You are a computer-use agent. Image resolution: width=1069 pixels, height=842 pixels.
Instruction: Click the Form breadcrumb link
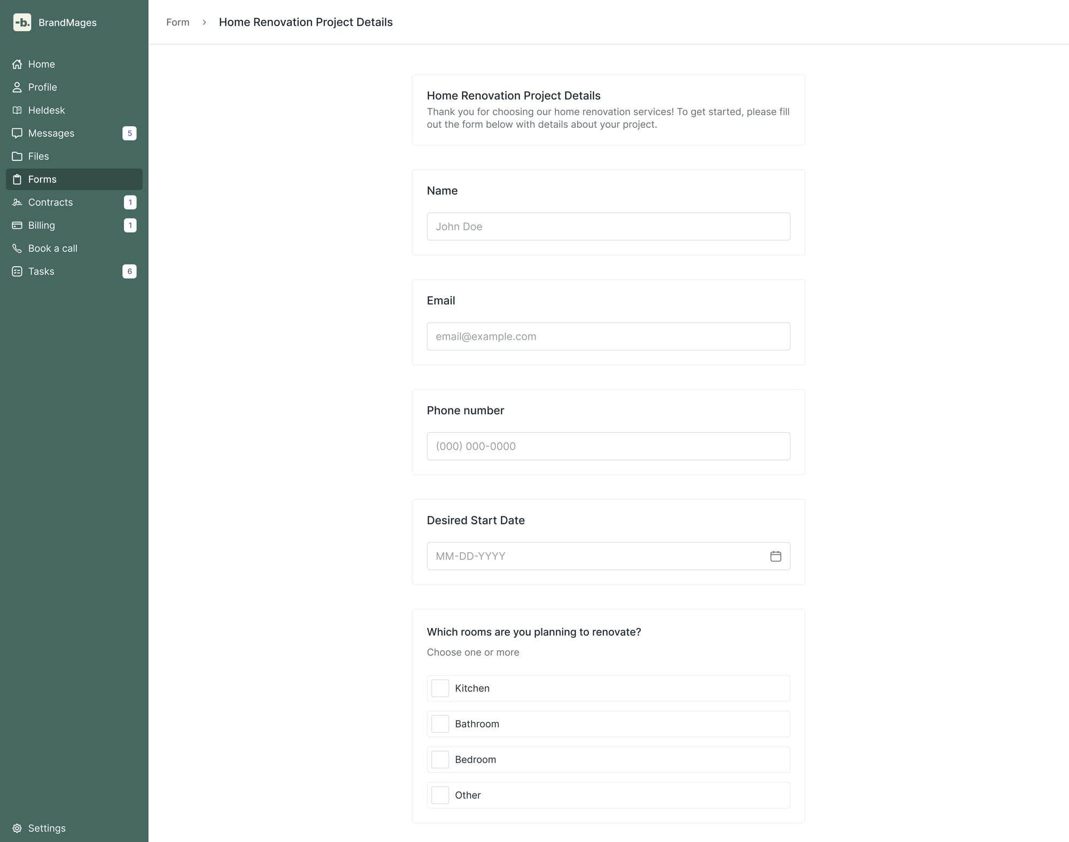pos(177,22)
